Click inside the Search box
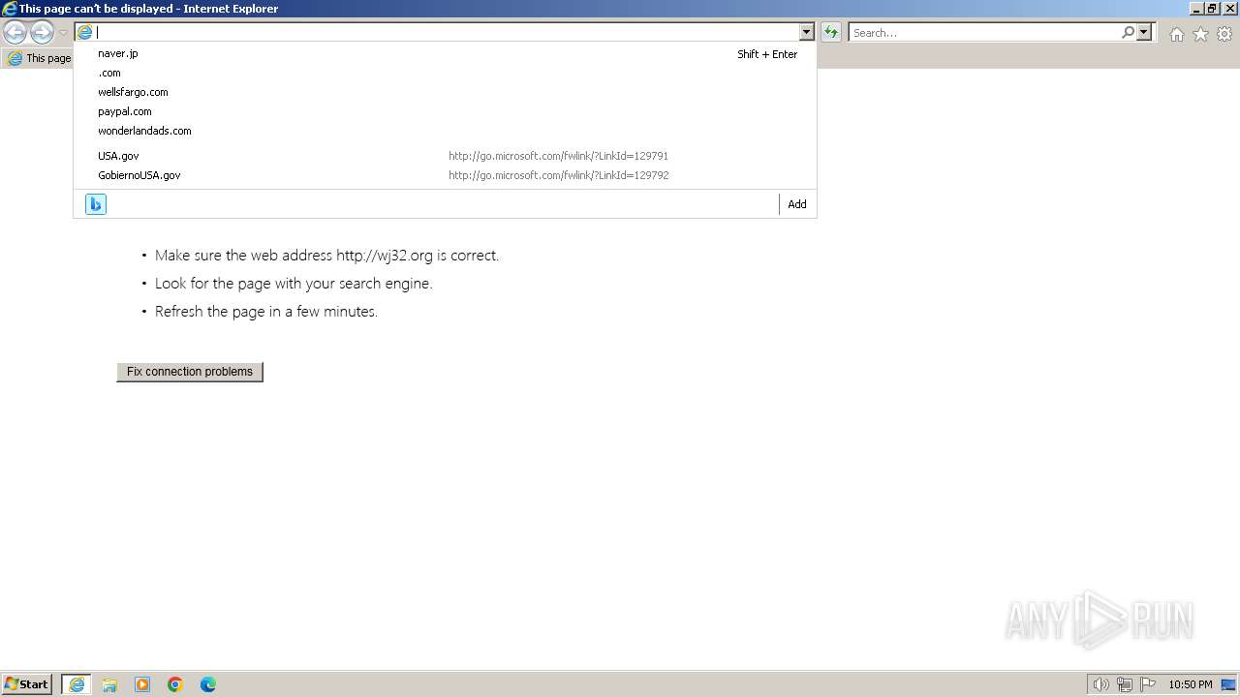This screenshot has height=697, width=1240. point(984,32)
